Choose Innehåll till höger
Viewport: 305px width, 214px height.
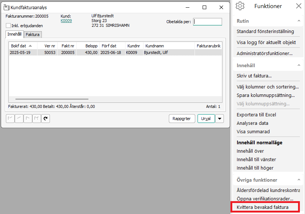(x=255, y=168)
